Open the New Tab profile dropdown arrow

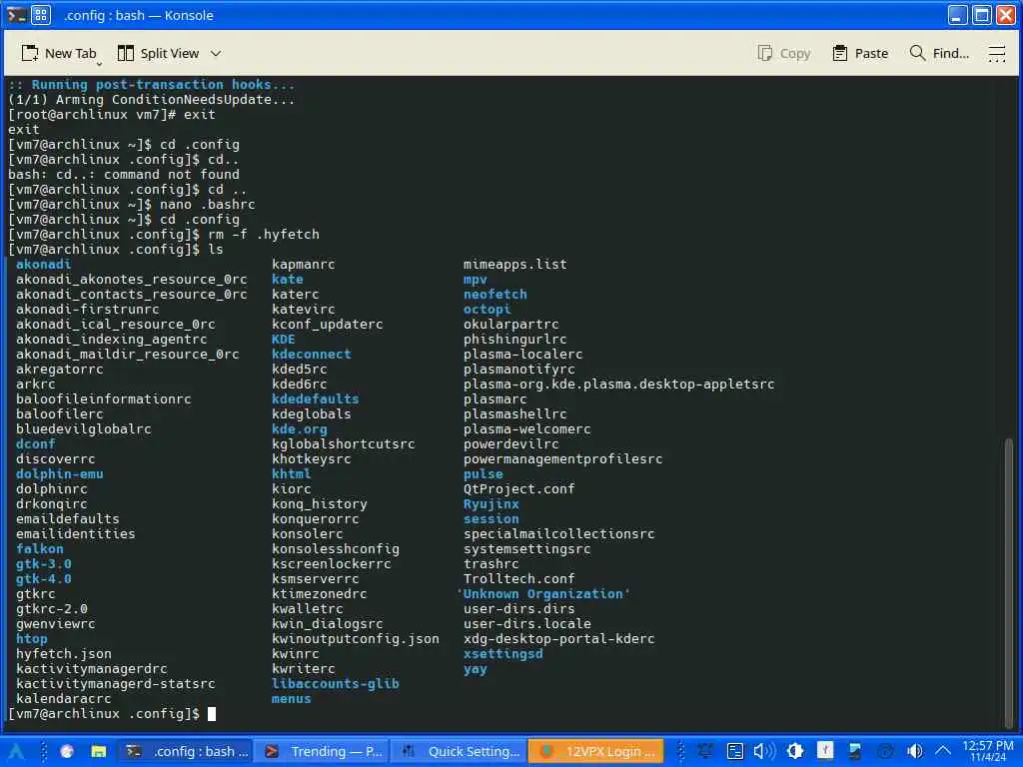(x=99, y=63)
